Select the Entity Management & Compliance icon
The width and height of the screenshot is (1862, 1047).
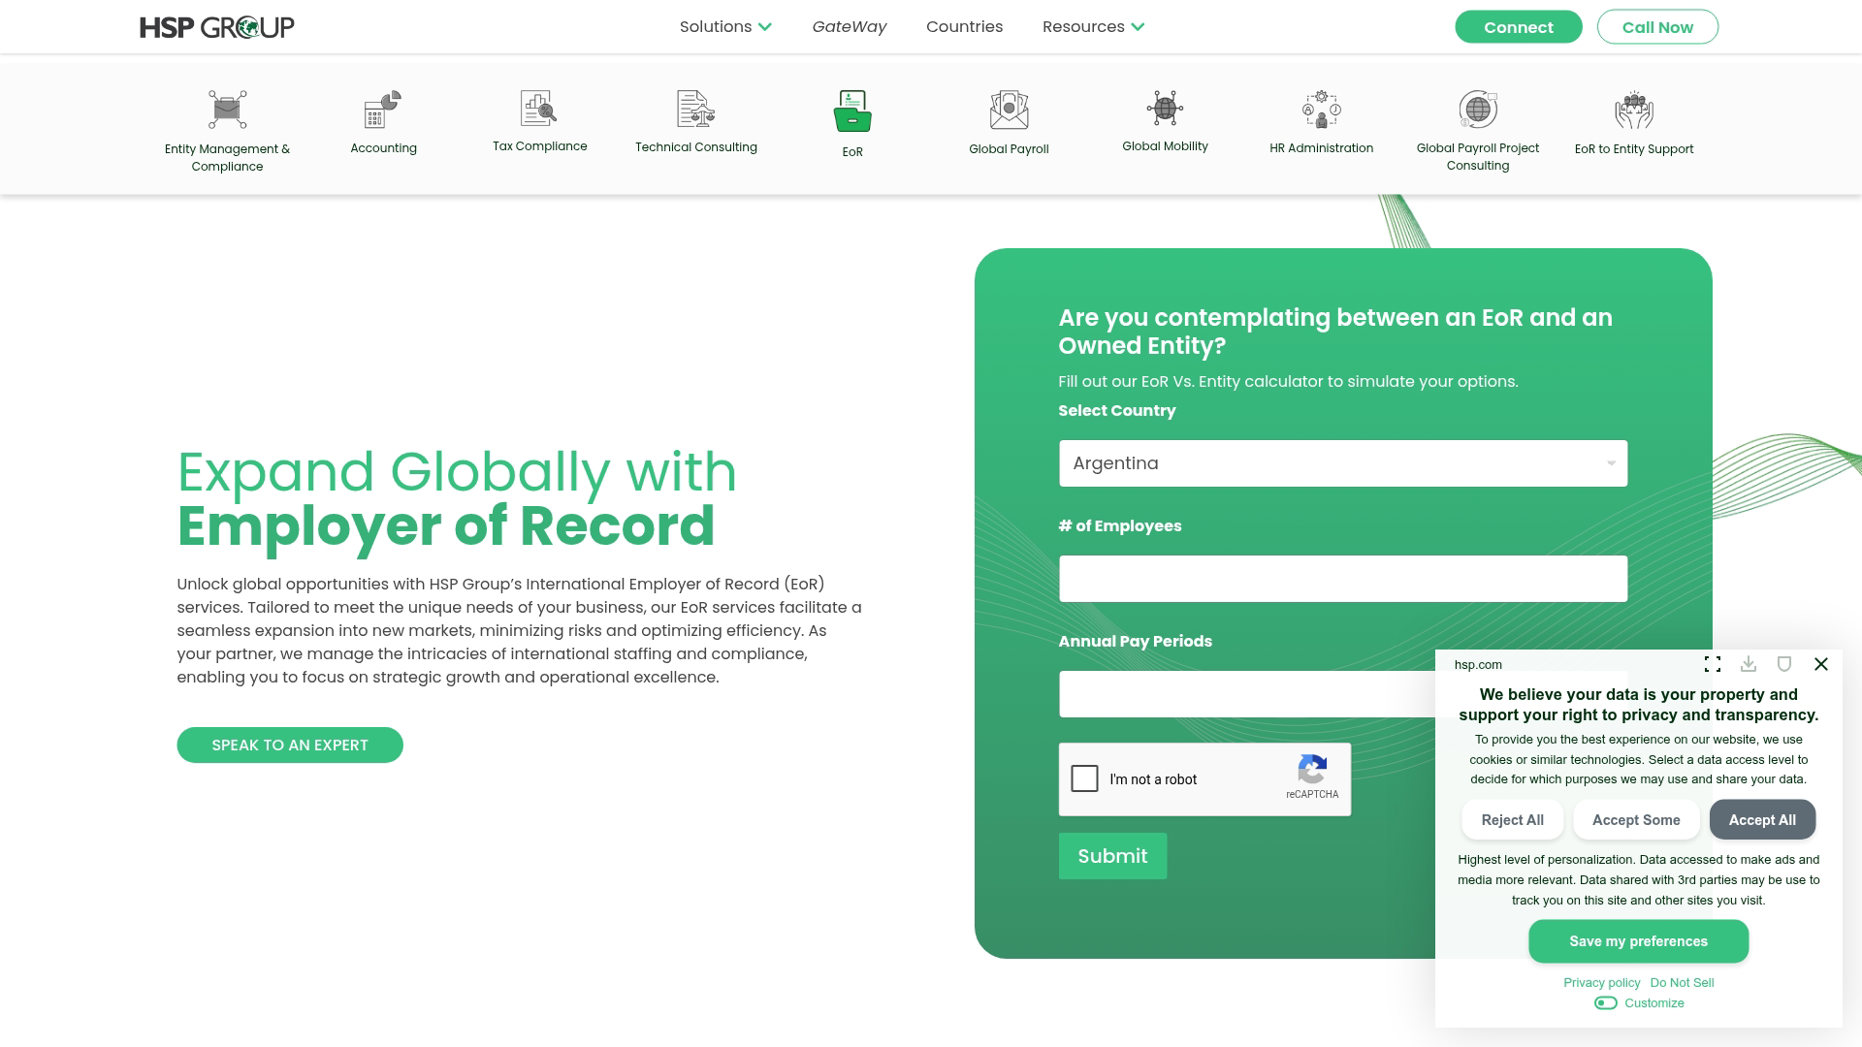coord(227,109)
